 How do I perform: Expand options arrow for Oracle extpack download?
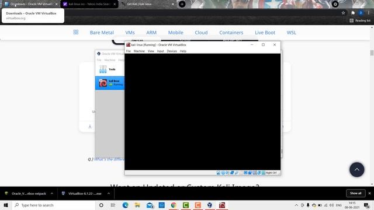coord(52,194)
